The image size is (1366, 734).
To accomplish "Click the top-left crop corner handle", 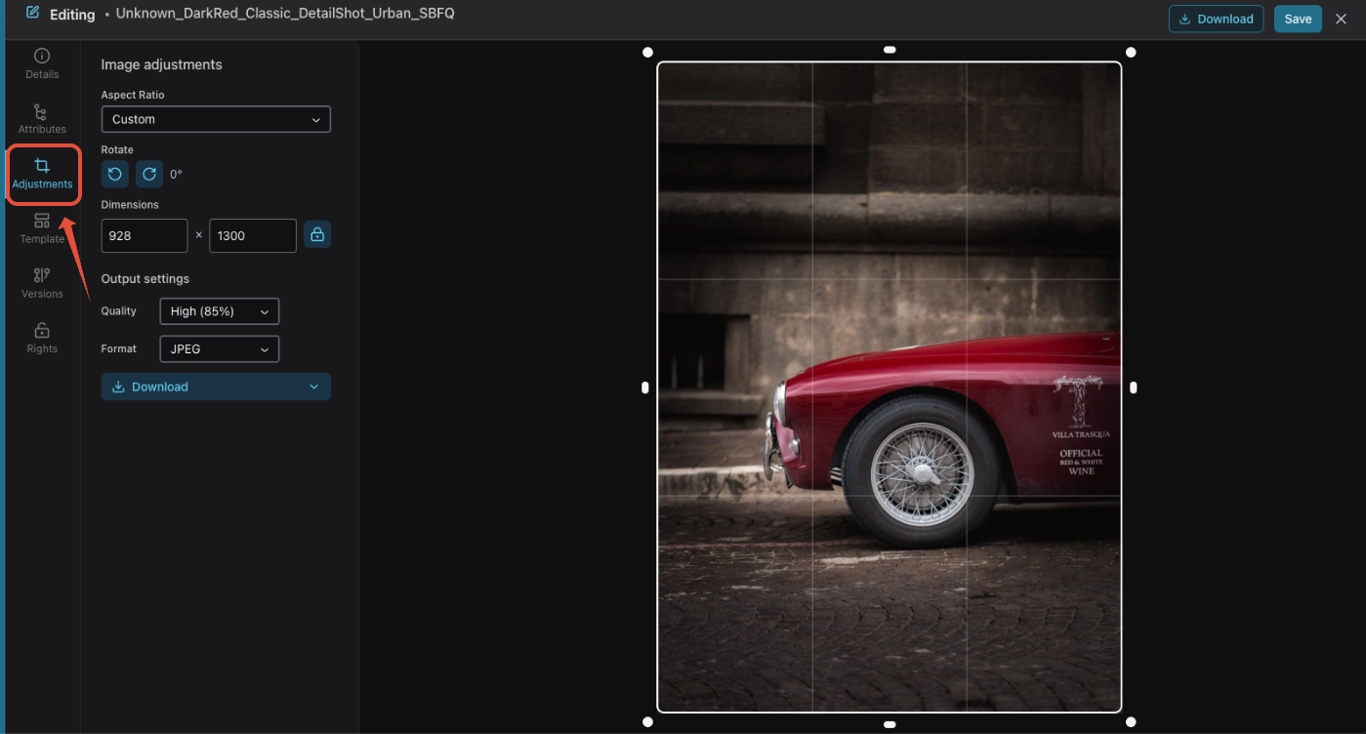I will pos(647,53).
